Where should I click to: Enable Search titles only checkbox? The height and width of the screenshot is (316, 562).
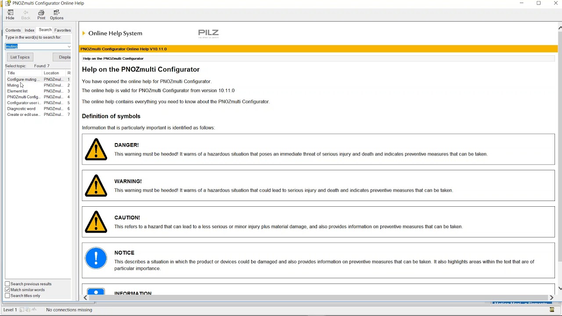(x=7, y=296)
